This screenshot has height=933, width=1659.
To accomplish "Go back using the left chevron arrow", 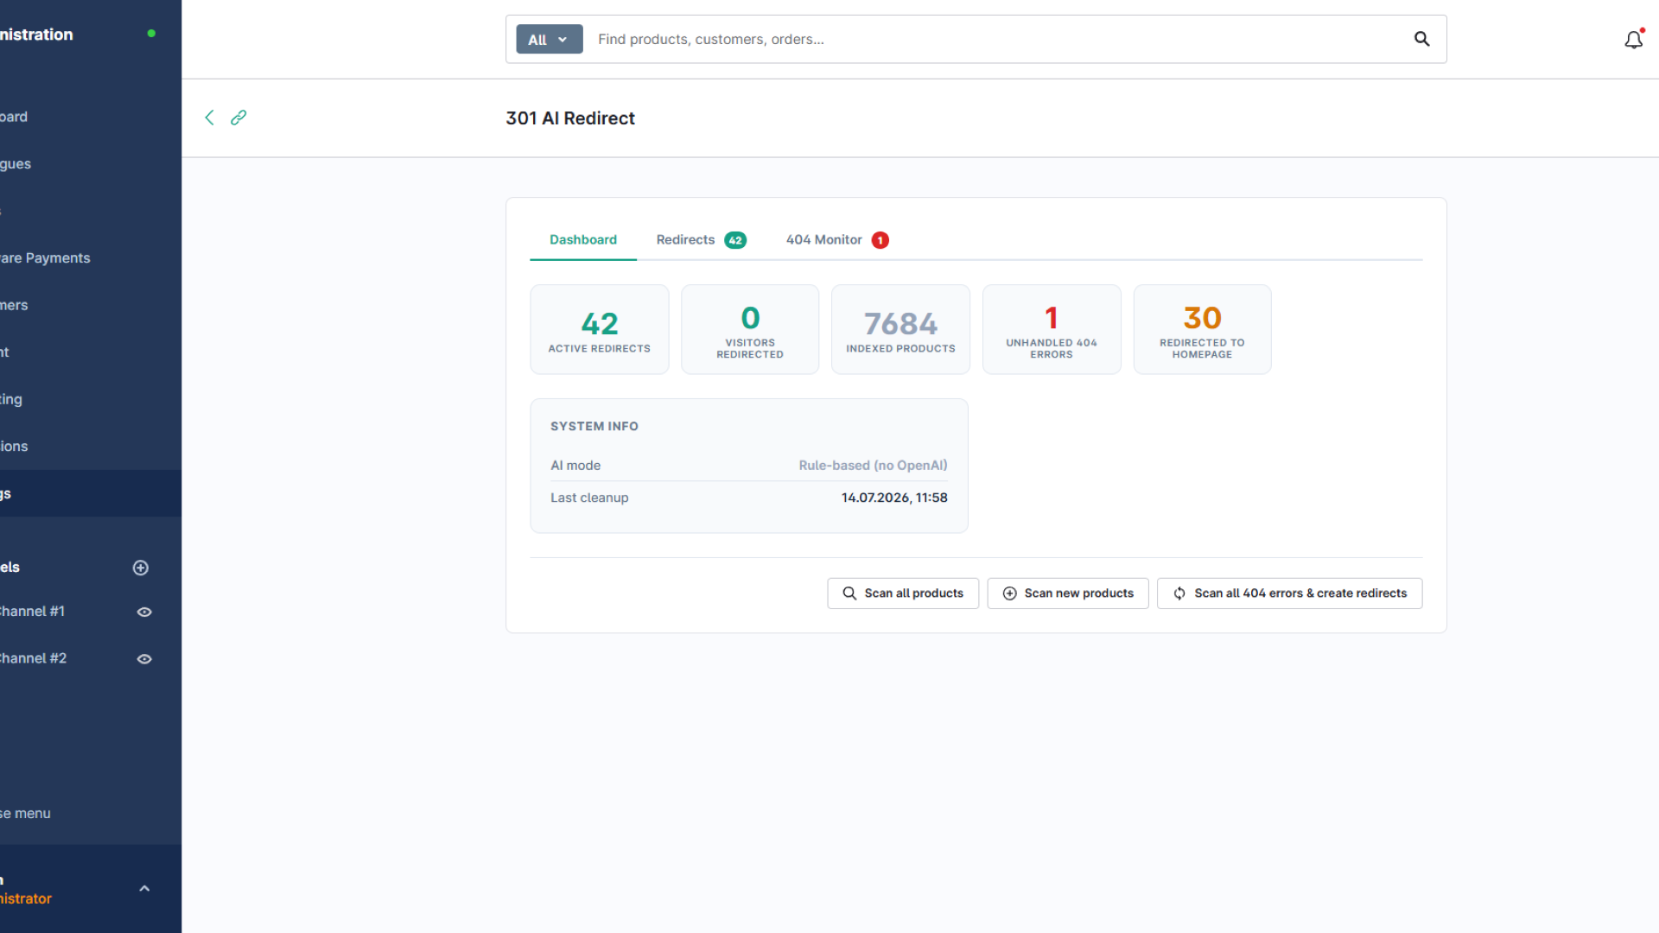I will tap(209, 117).
